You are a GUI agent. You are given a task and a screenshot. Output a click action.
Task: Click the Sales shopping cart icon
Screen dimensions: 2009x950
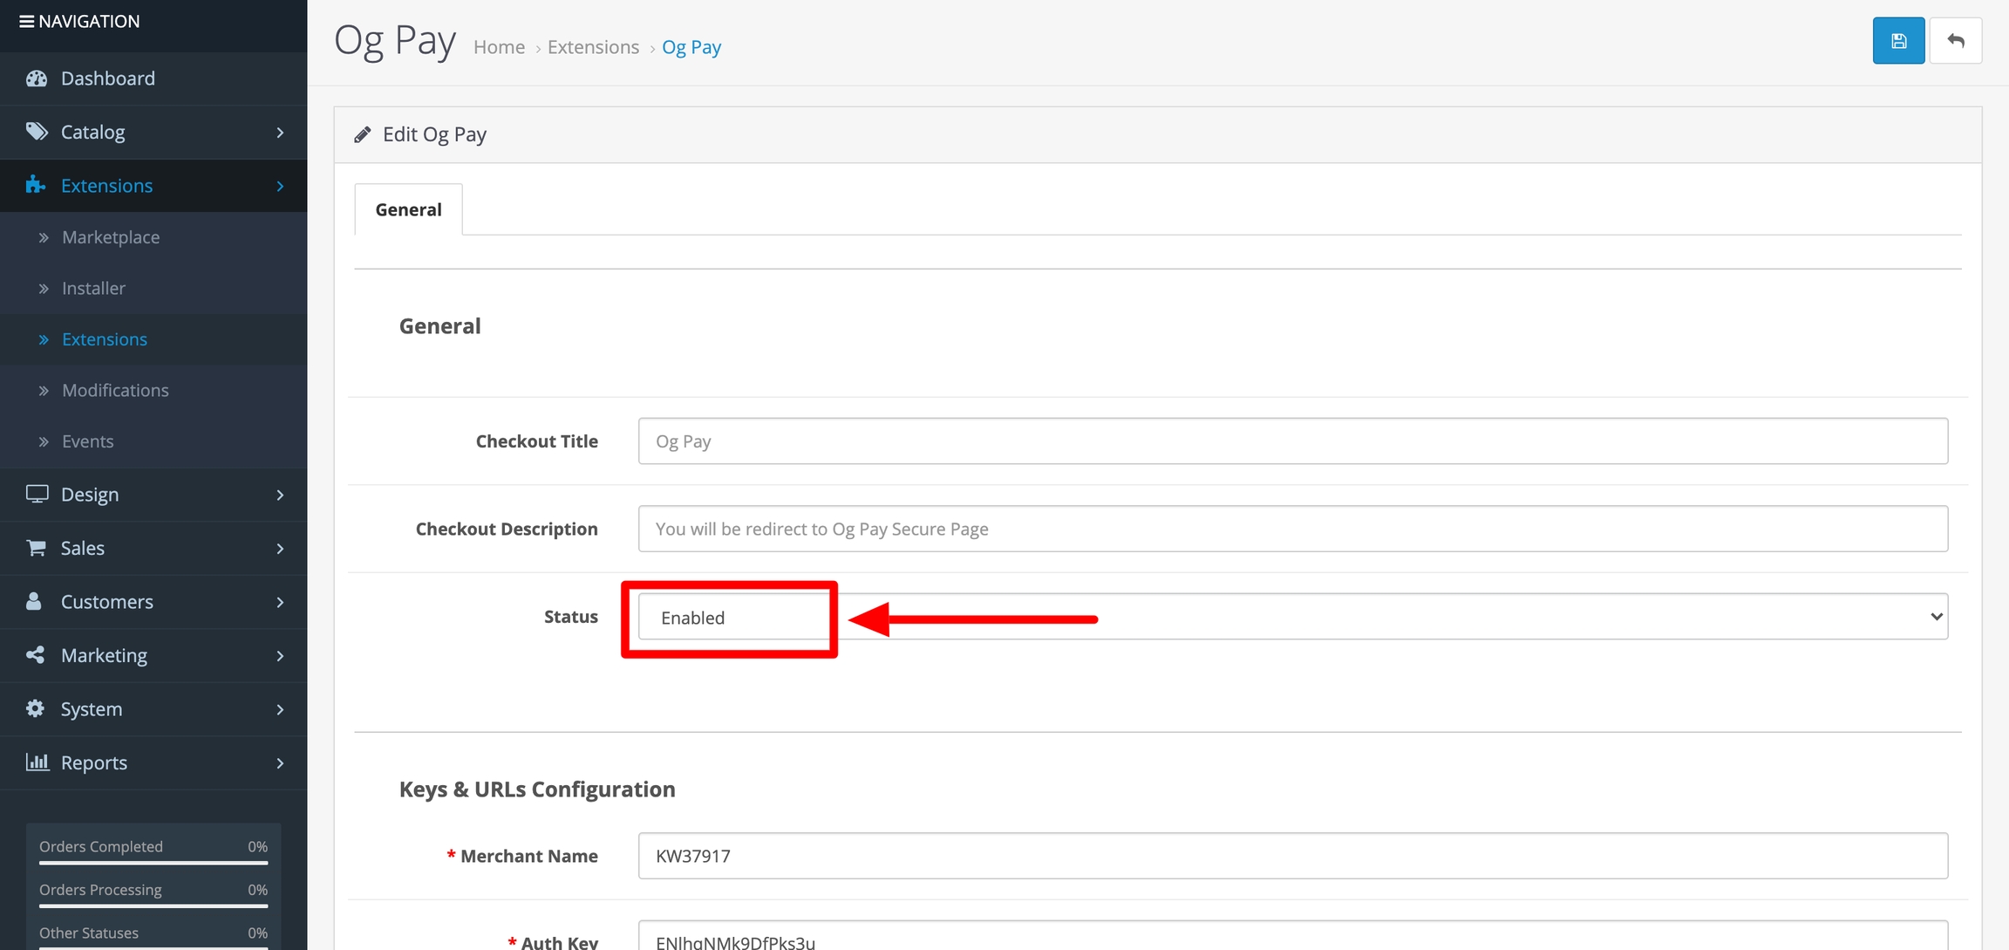[x=36, y=548]
